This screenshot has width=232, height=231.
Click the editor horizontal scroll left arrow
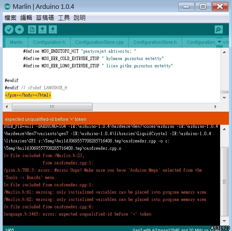[x=7, y=107]
